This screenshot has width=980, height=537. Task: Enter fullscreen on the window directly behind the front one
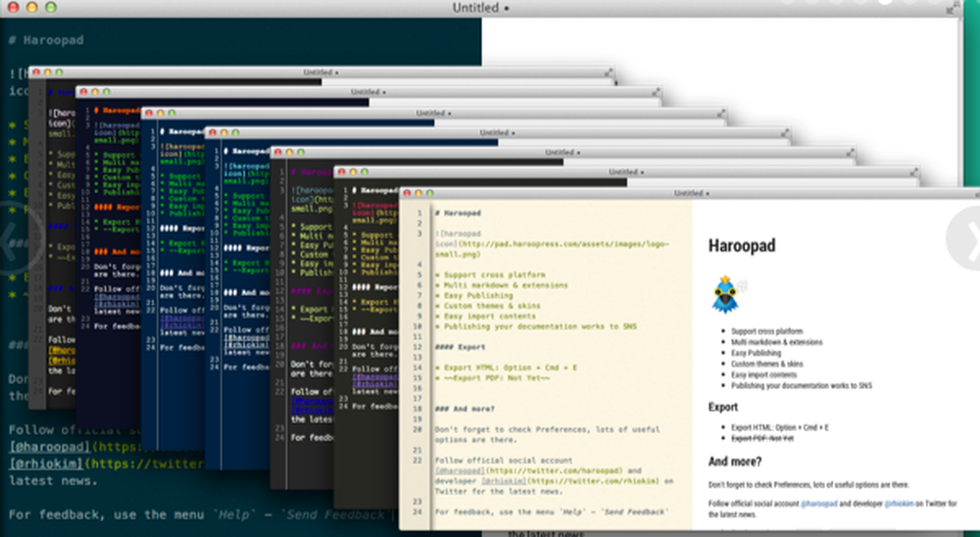[913, 171]
